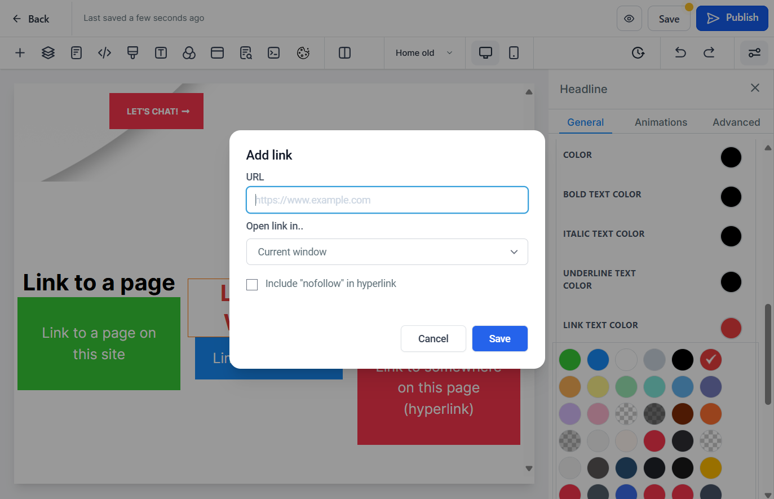
Task: Pick the pink palette swatch
Action: click(598, 414)
